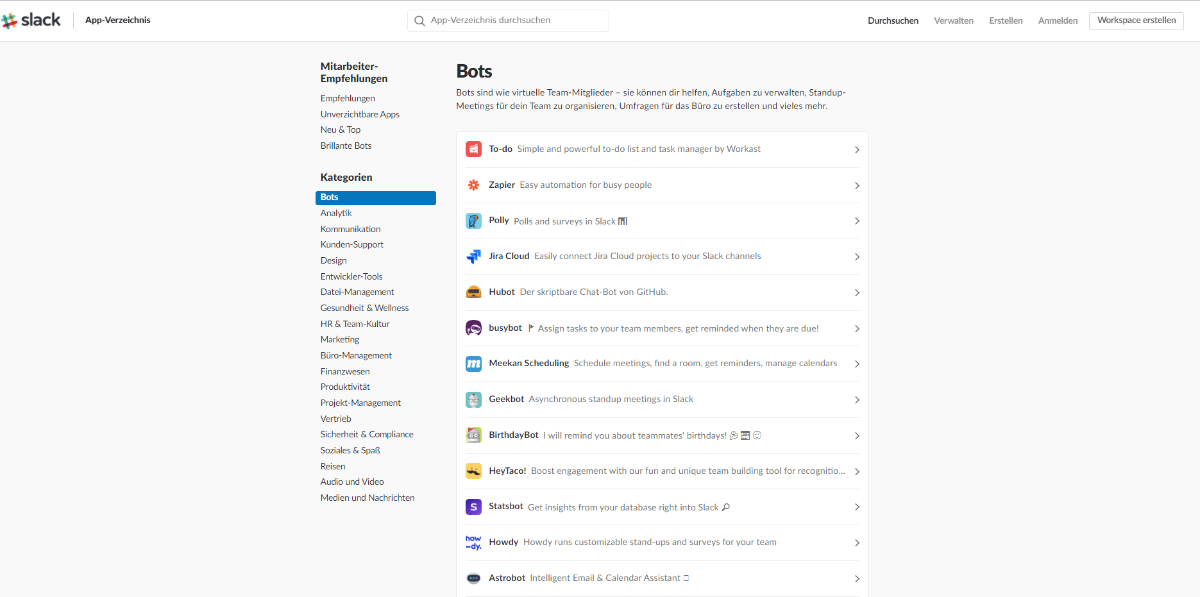Click the Howdy app icon
1200x597 pixels.
click(x=473, y=542)
